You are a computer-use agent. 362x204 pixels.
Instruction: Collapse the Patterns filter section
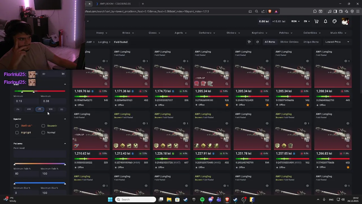65,144
